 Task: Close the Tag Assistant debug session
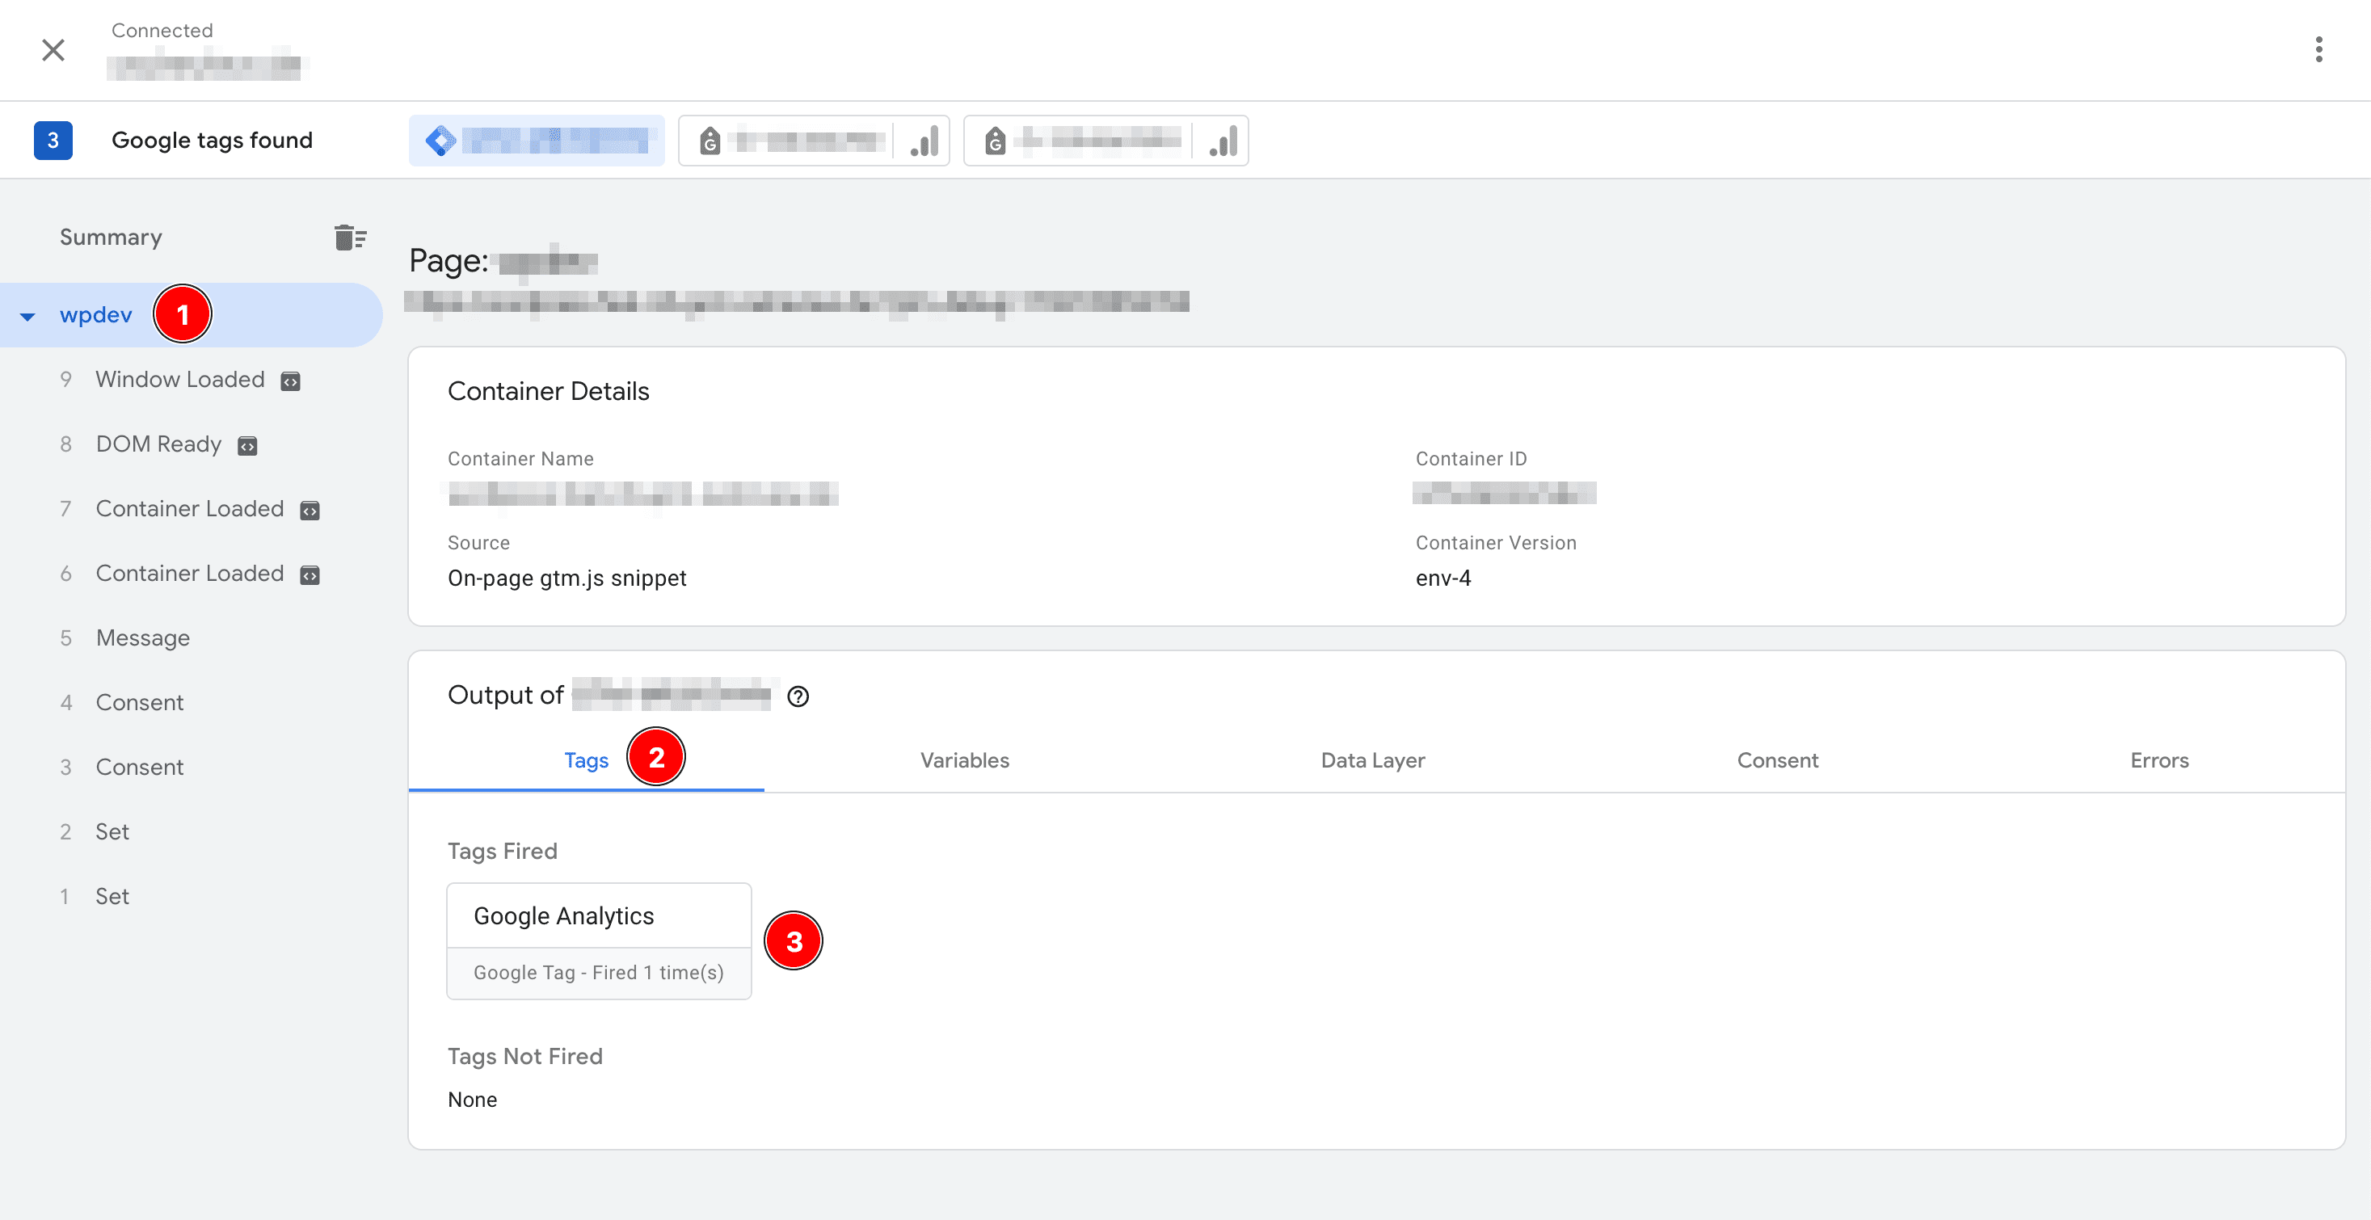click(x=53, y=49)
